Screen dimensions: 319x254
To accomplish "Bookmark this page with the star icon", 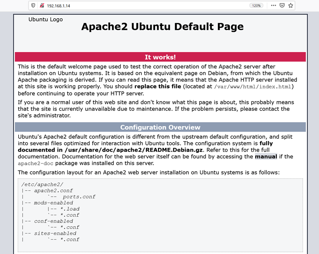I will point(291,6).
